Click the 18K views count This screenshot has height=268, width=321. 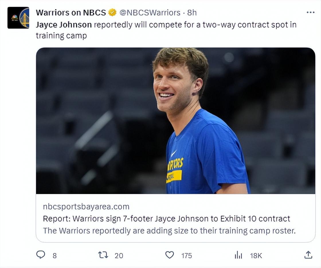[256, 255]
